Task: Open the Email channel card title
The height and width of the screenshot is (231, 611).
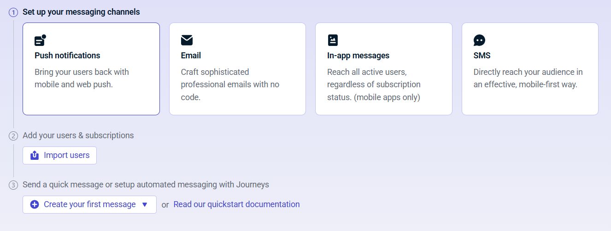Action: click(x=191, y=56)
